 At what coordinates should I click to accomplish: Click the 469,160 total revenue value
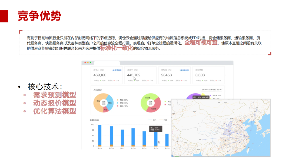(x=100, y=75)
